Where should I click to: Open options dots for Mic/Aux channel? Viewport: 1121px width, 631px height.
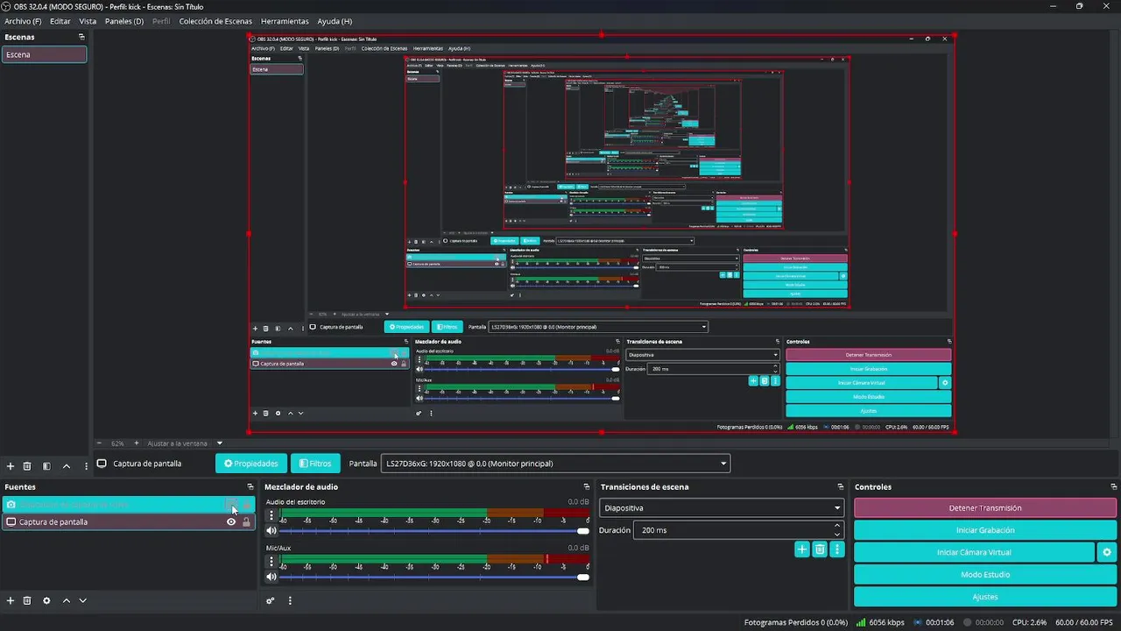point(271,561)
